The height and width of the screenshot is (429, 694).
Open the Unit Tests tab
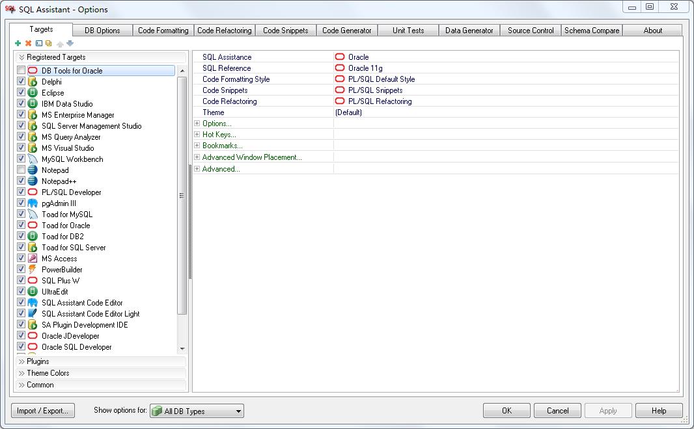(x=408, y=29)
